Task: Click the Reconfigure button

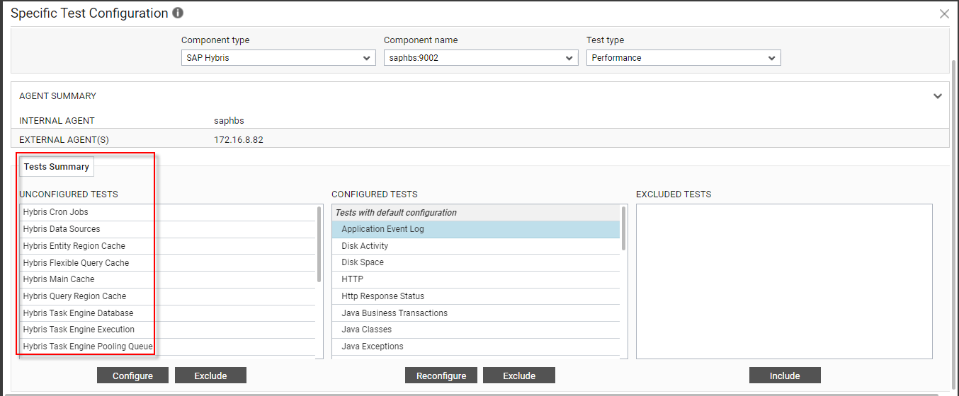Action: pos(441,375)
